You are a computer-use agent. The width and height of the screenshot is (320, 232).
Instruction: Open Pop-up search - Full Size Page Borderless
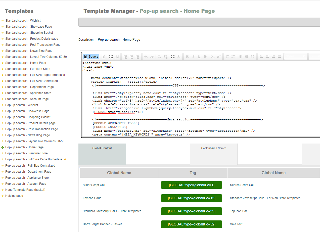(x=34, y=159)
